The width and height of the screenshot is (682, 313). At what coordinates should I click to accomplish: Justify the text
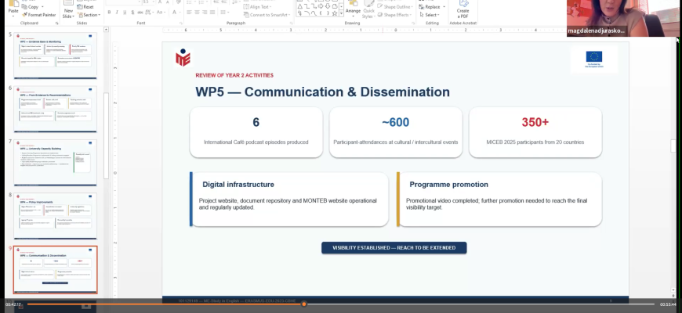(x=212, y=13)
